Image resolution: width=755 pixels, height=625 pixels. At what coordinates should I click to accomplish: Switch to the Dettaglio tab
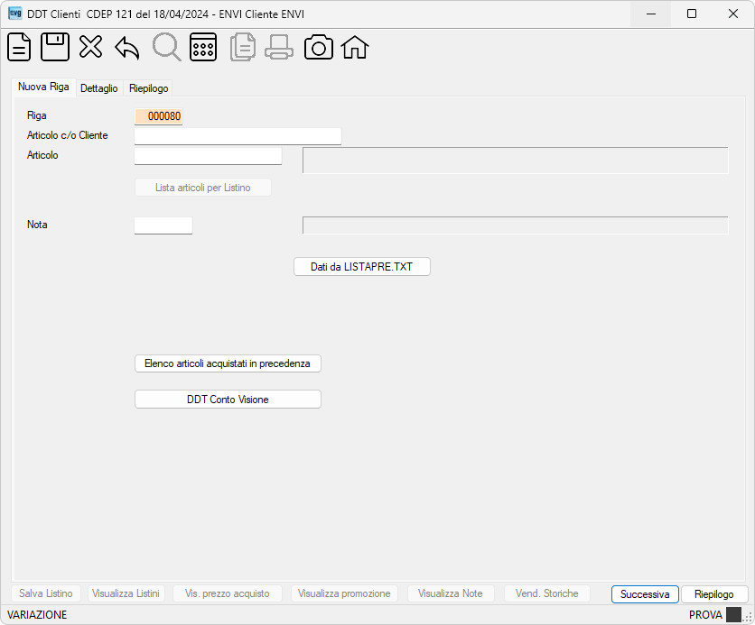click(x=98, y=88)
